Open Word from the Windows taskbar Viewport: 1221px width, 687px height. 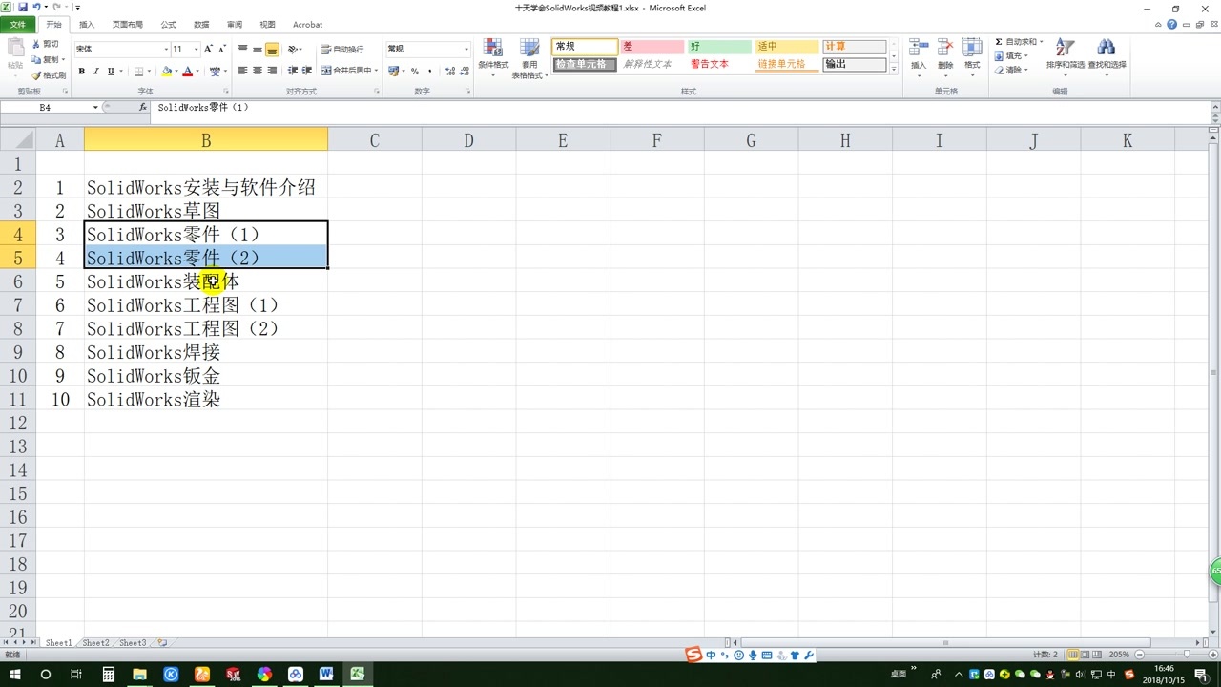pos(326,675)
